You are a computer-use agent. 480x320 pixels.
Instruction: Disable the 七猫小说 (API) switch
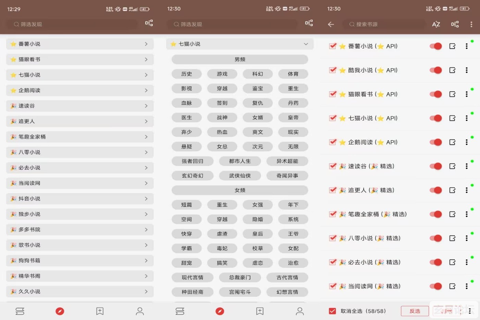click(436, 118)
